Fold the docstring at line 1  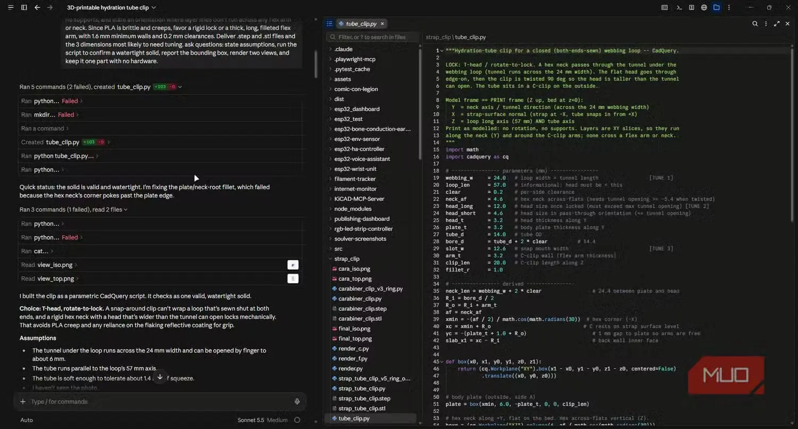coord(442,51)
